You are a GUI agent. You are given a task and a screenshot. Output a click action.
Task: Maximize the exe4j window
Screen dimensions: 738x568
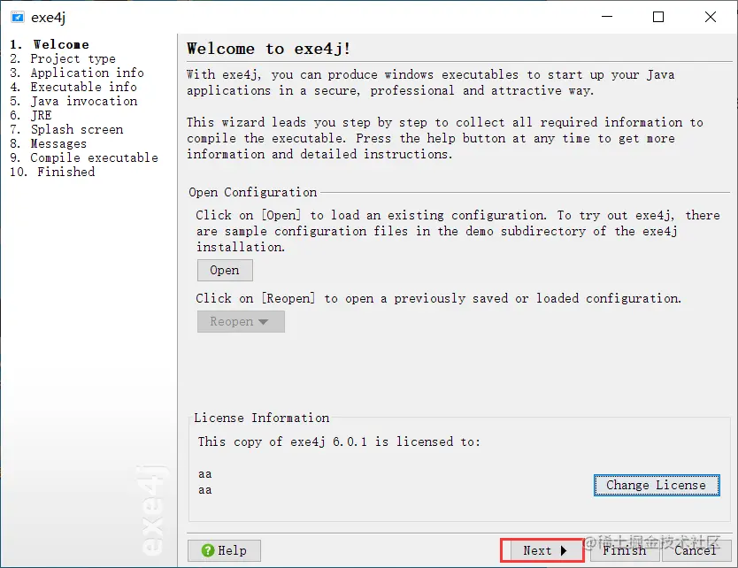pyautogui.click(x=658, y=17)
